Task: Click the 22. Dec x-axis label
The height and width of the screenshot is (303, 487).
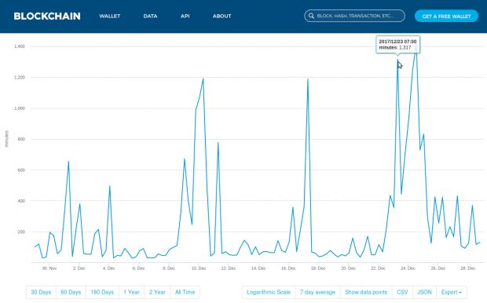Action: (378, 268)
